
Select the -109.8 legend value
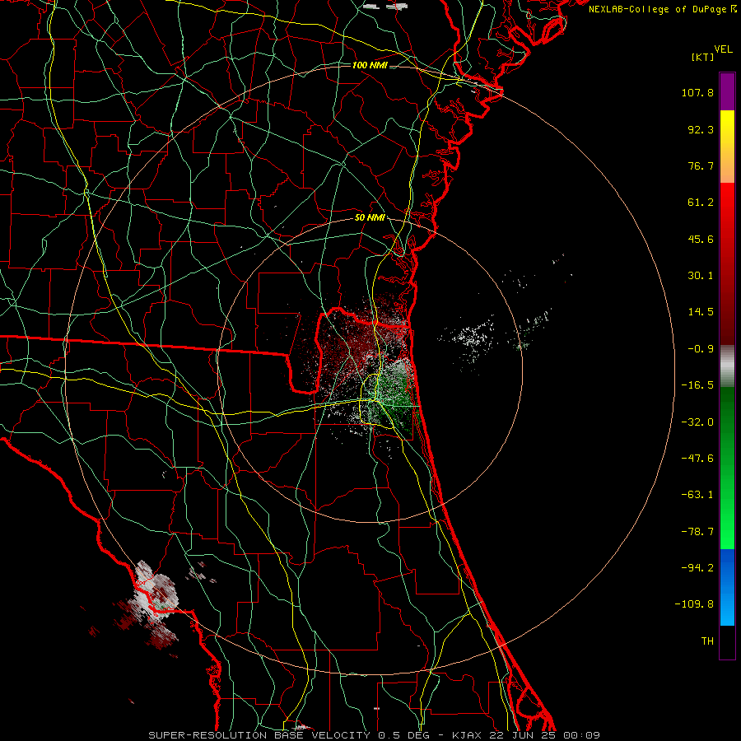694,604
